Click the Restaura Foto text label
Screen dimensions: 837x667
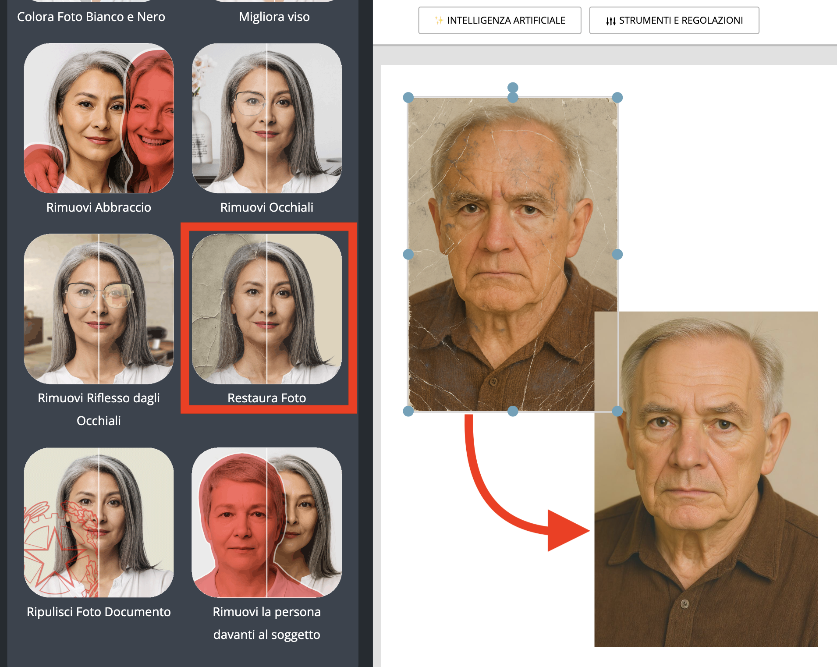click(x=266, y=398)
